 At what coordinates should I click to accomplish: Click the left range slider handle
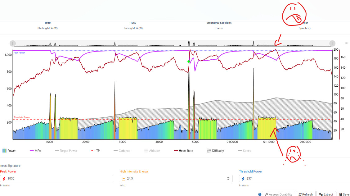point(12,43)
